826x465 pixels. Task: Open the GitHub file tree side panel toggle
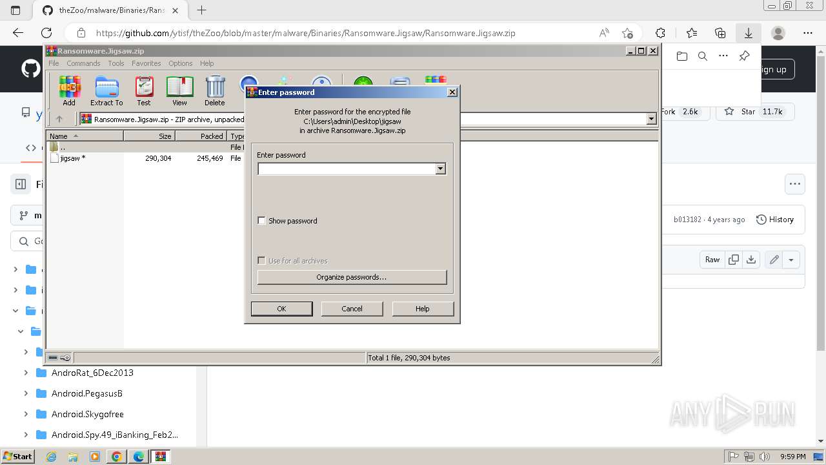pos(21,184)
